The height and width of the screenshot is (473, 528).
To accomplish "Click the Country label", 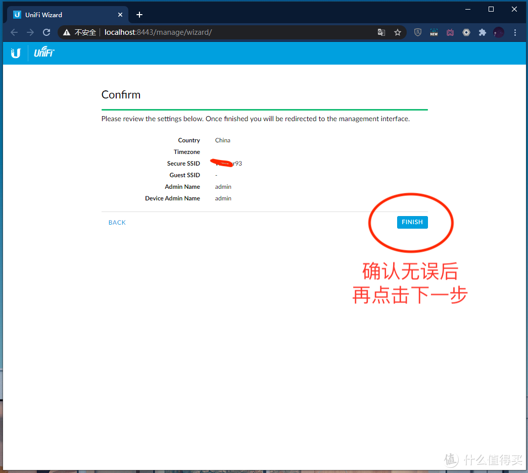I will (x=189, y=140).
